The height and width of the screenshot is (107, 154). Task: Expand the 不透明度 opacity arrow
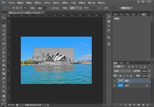tap(150, 71)
